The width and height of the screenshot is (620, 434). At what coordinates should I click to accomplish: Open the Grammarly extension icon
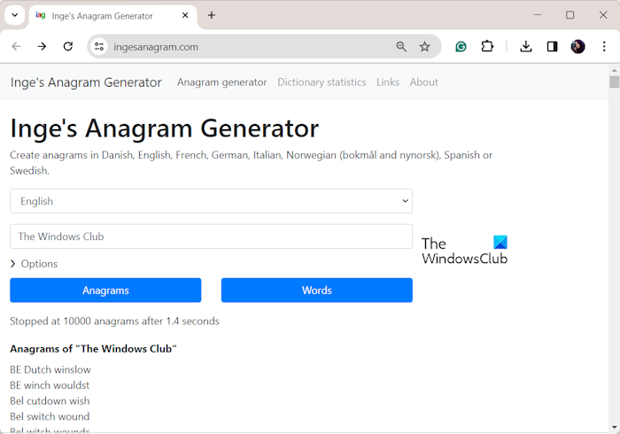pos(461,47)
